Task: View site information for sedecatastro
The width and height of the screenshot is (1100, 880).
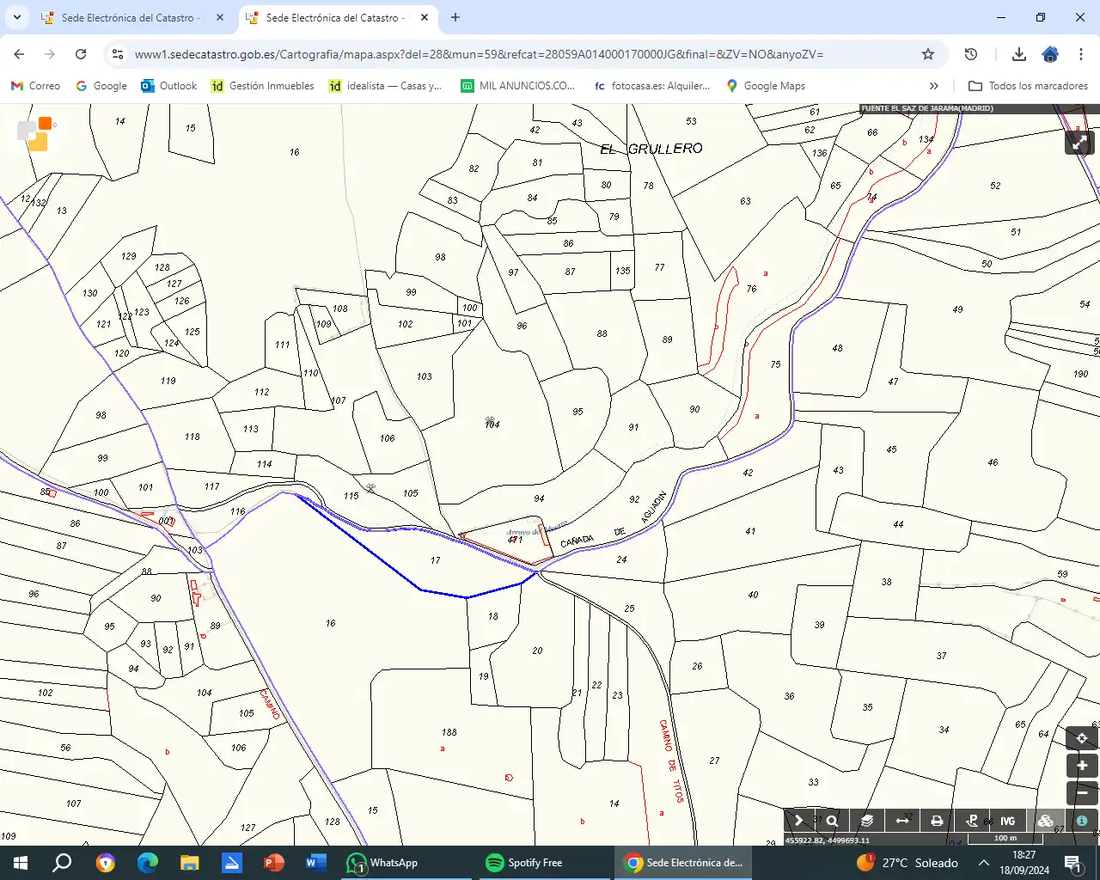Action: point(118,54)
